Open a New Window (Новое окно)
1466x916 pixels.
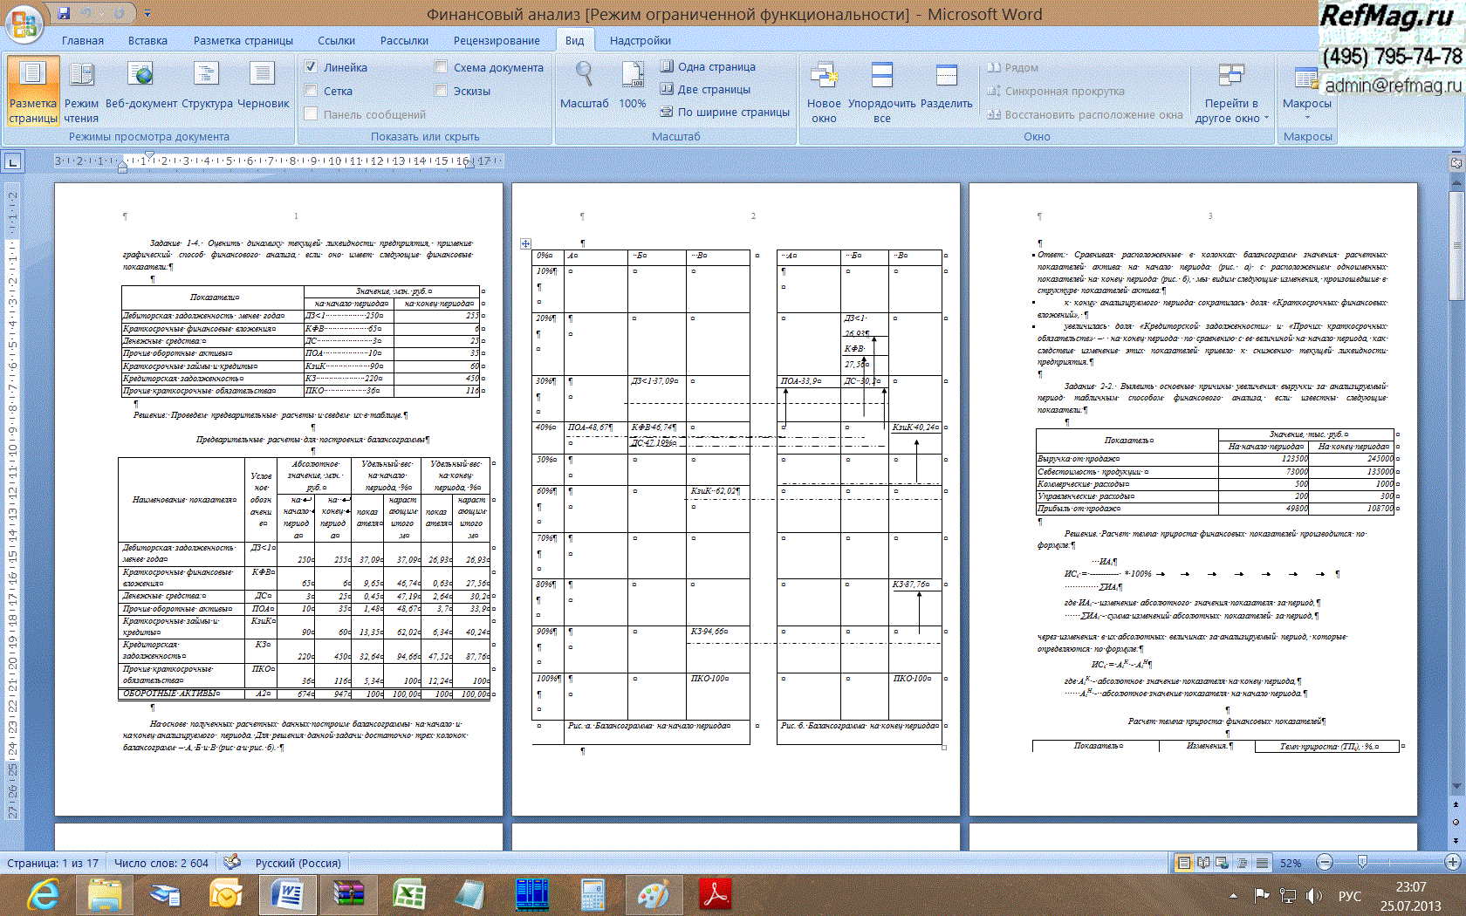point(824,92)
